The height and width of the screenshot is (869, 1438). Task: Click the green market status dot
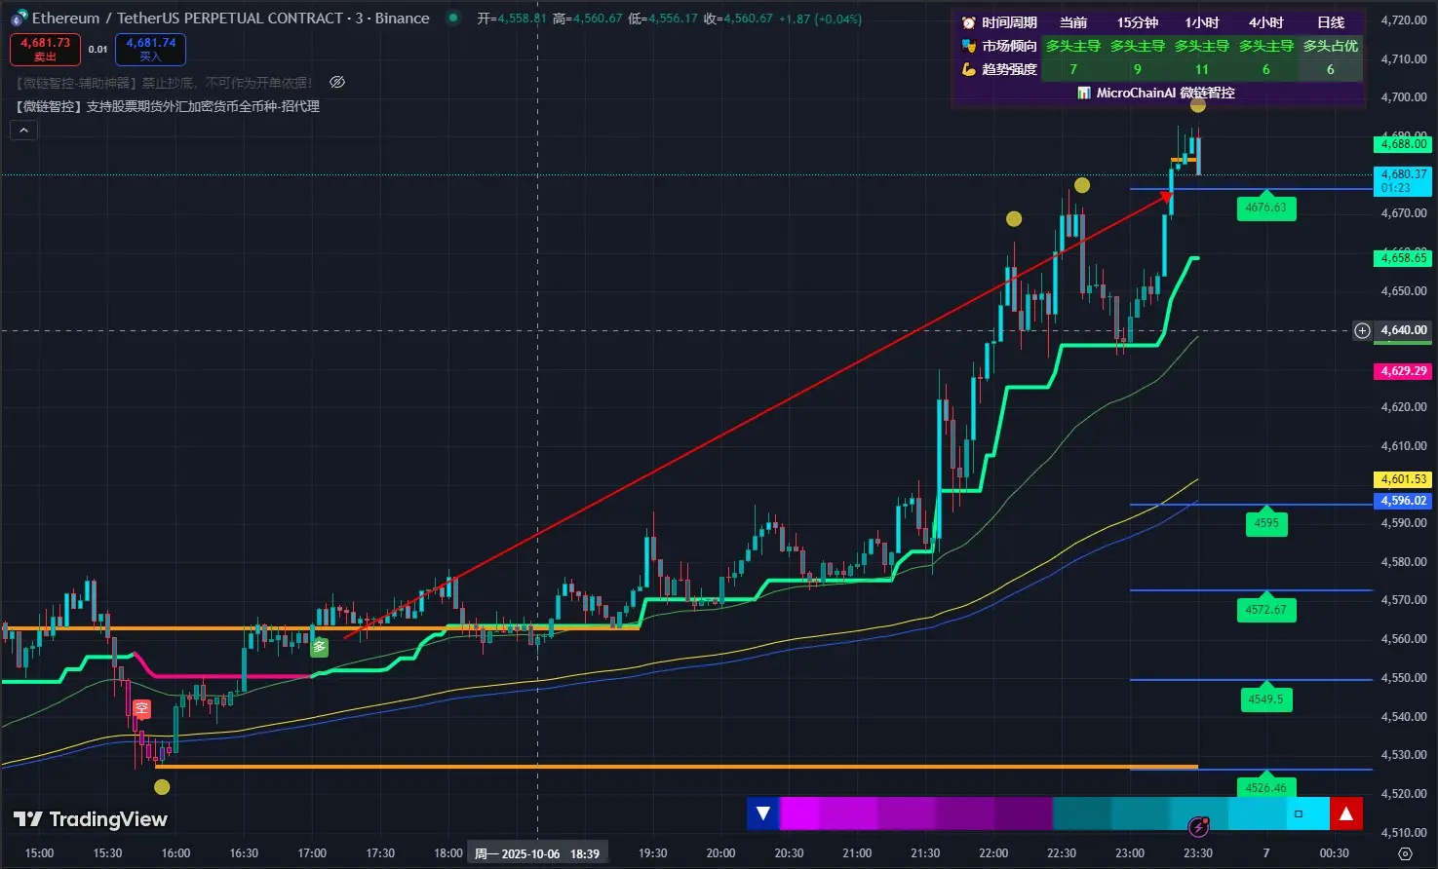[453, 19]
